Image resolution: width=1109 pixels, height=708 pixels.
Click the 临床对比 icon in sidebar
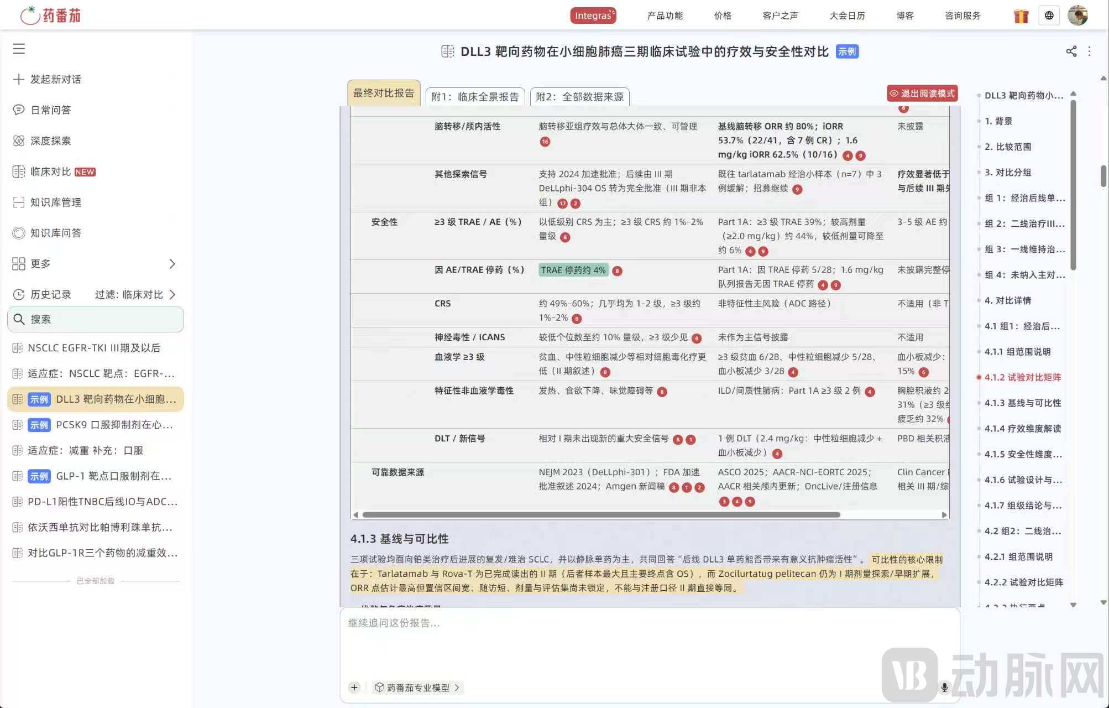click(x=19, y=171)
